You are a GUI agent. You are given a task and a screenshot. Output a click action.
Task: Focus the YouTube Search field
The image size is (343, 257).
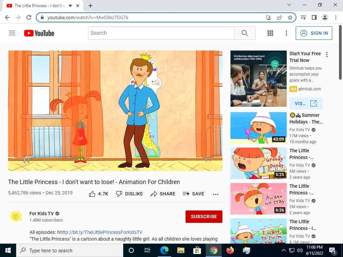click(161, 33)
